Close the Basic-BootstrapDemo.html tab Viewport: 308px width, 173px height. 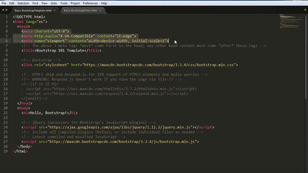[x=100, y=11]
